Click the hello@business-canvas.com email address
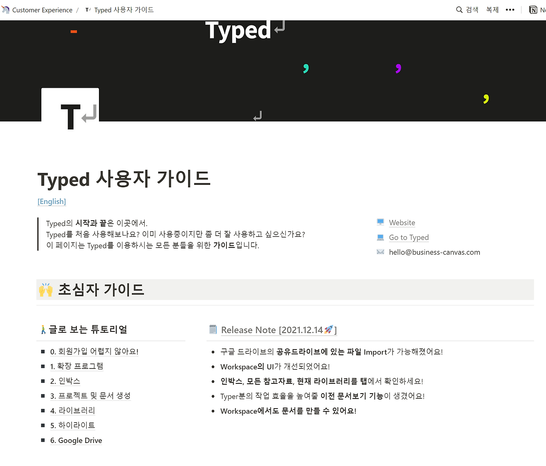 434,252
